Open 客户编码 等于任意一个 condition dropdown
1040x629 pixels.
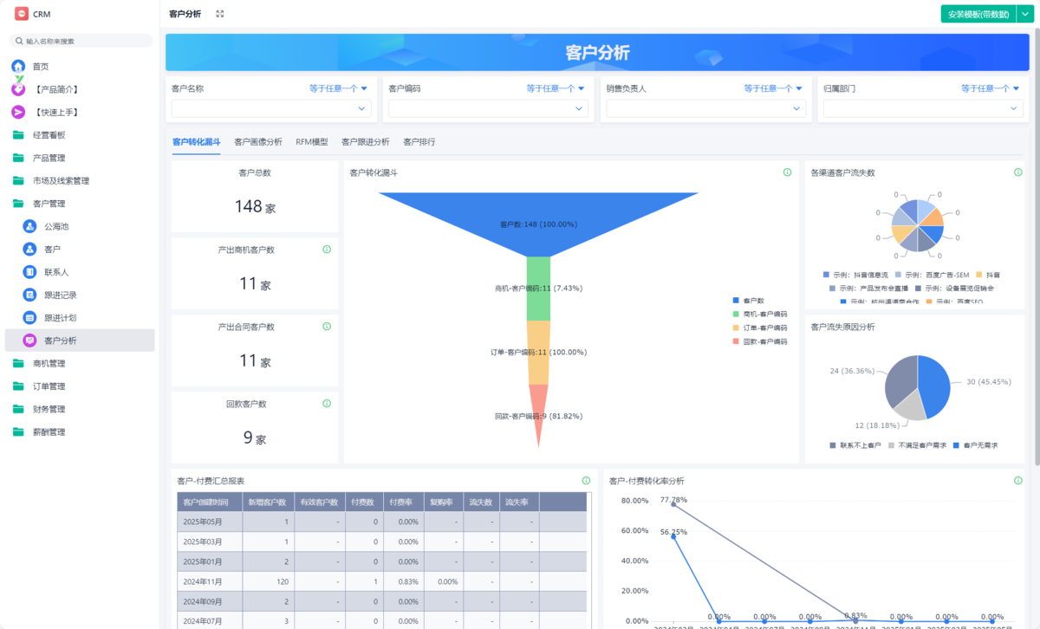coord(556,88)
